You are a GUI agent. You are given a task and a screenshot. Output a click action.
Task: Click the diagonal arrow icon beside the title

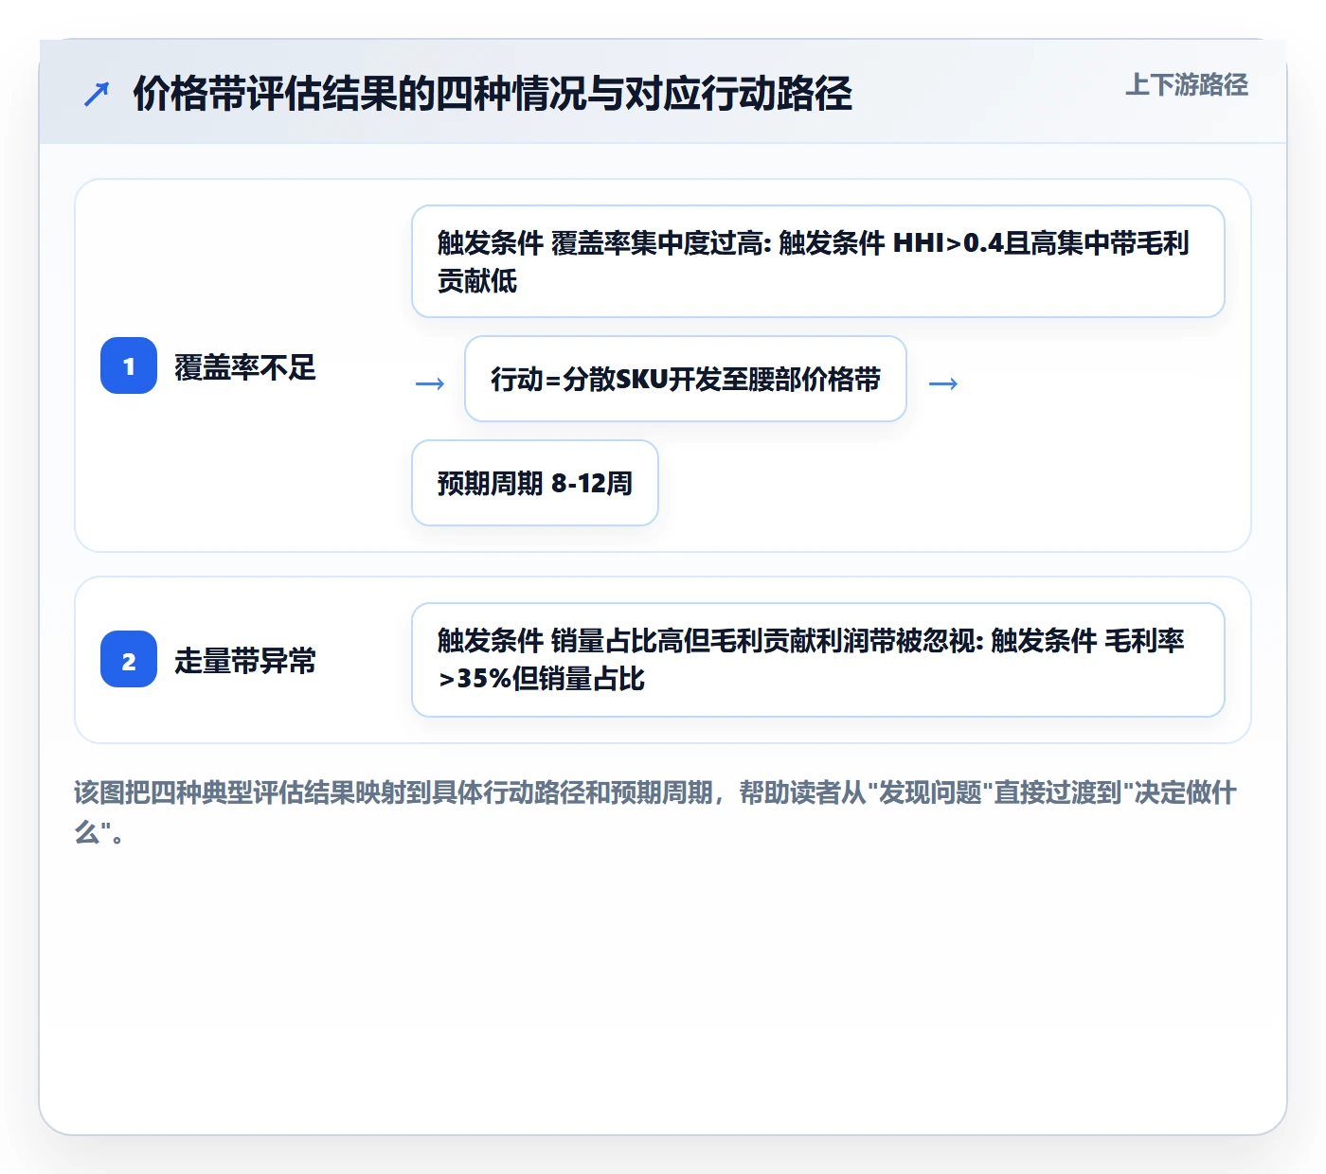97,94
